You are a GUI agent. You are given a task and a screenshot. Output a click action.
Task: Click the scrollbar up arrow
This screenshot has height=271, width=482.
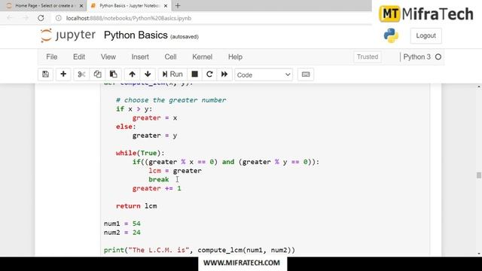[x=479, y=87]
